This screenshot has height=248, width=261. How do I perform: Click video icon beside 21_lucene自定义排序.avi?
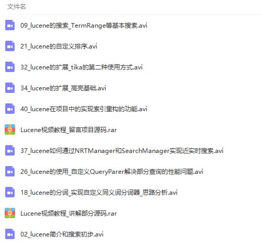point(10,46)
